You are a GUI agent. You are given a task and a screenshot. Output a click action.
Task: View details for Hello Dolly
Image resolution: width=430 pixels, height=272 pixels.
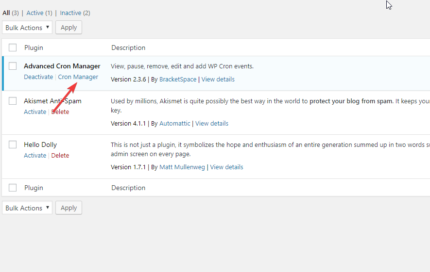(x=226, y=167)
